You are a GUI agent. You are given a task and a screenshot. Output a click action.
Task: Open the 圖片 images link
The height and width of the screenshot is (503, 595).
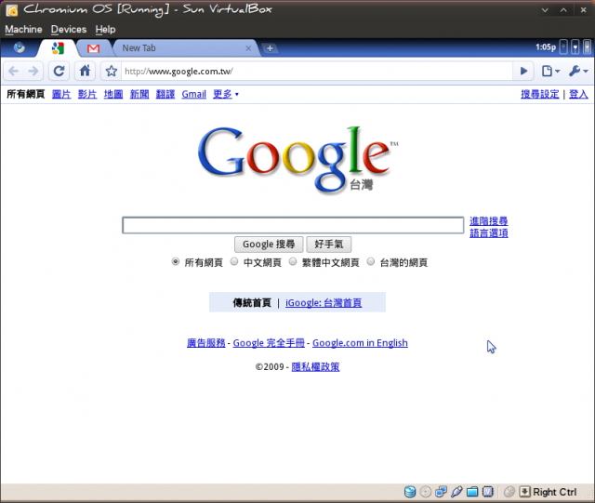coord(61,94)
